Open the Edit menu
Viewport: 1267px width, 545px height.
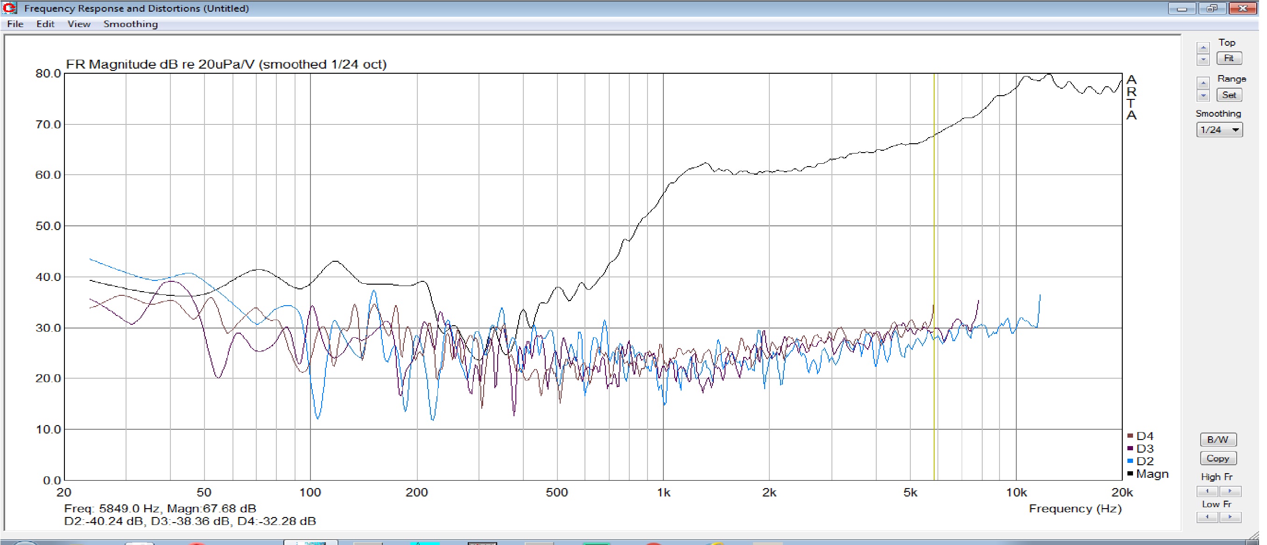click(45, 24)
